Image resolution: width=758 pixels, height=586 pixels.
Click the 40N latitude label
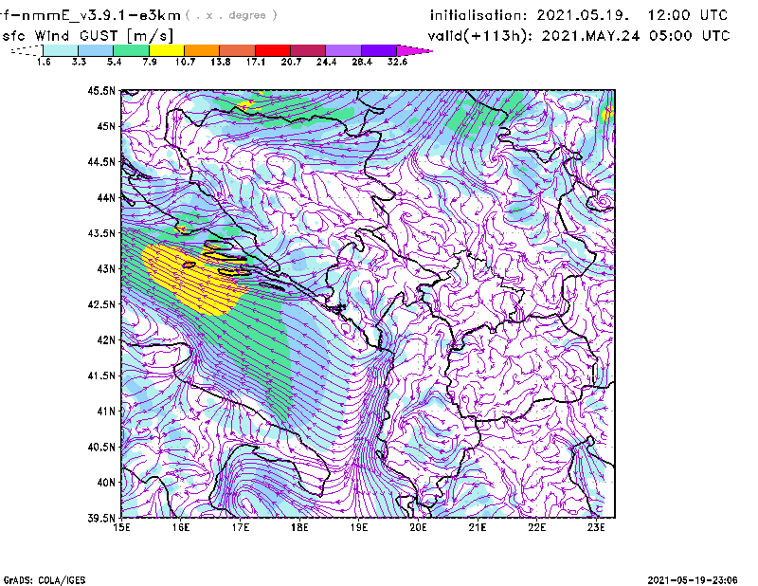click(106, 483)
